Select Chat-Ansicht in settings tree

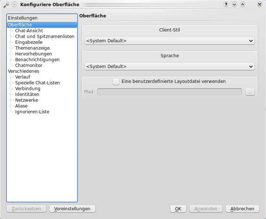coord(29,31)
